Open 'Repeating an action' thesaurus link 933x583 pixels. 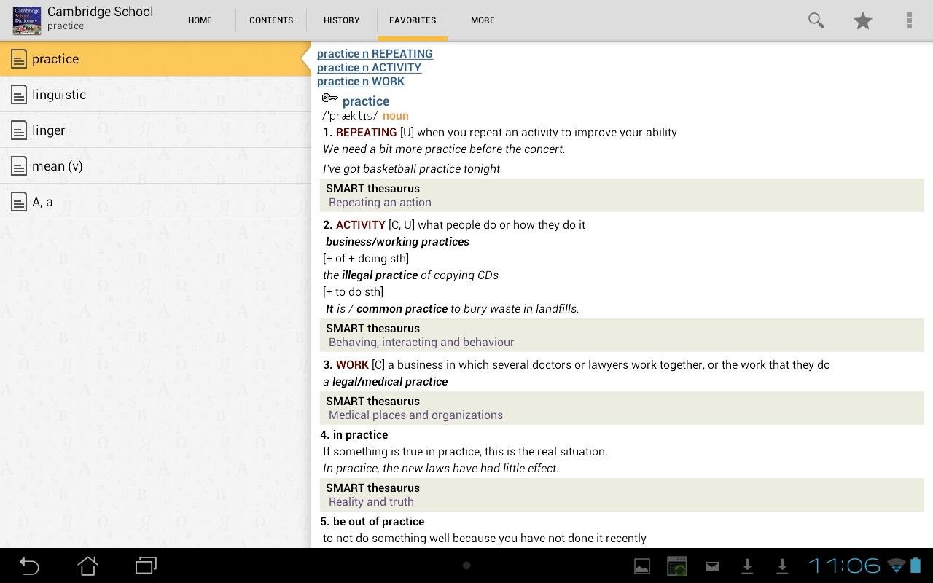click(x=380, y=203)
